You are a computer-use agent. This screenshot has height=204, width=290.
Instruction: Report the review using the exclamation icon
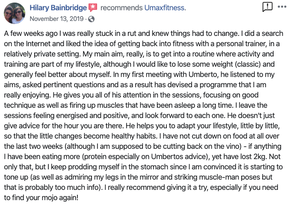click(267, 7)
